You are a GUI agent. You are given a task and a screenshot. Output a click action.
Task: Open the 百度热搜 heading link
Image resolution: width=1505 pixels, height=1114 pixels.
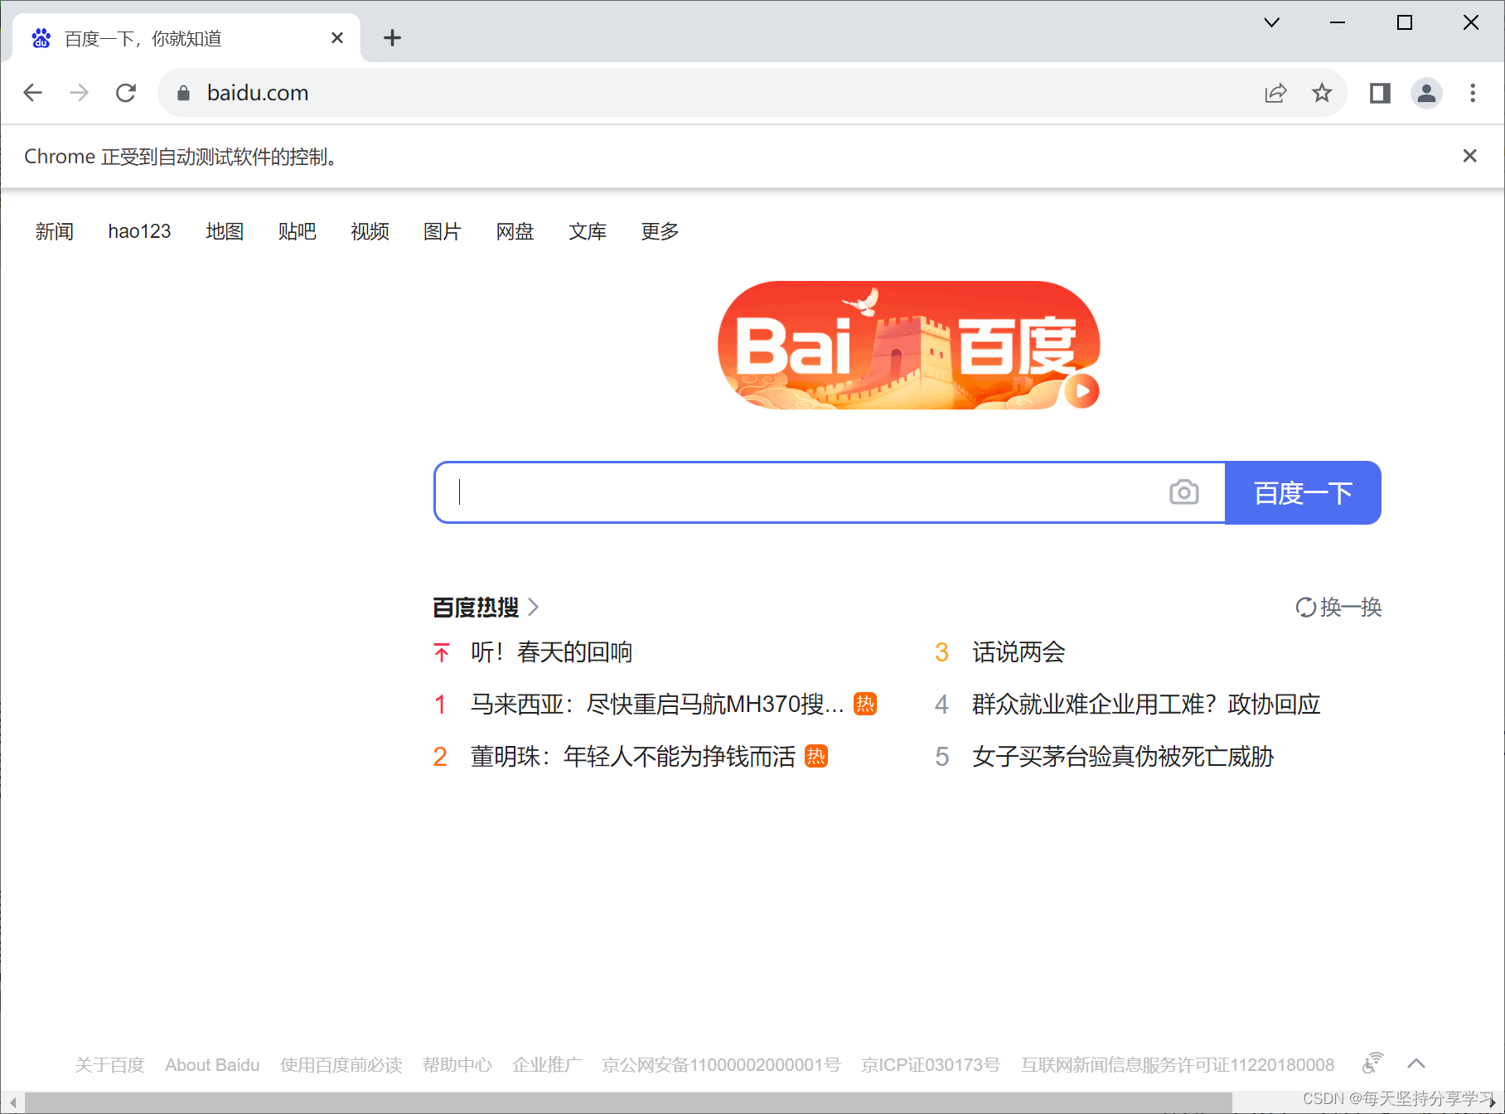[x=476, y=608]
